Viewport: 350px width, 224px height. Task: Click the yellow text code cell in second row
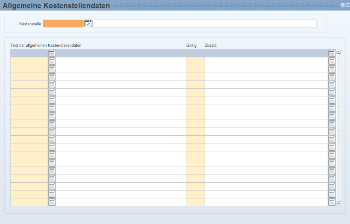click(29, 61)
